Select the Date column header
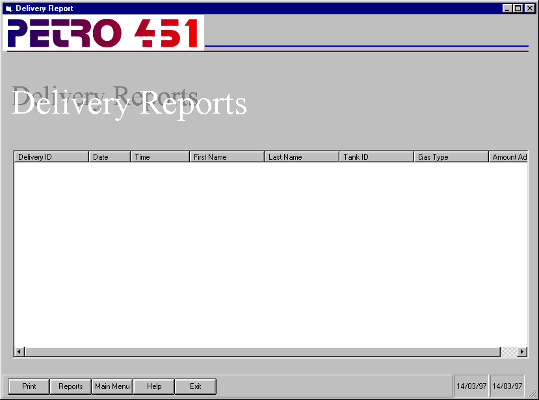The width and height of the screenshot is (539, 400). [x=110, y=157]
